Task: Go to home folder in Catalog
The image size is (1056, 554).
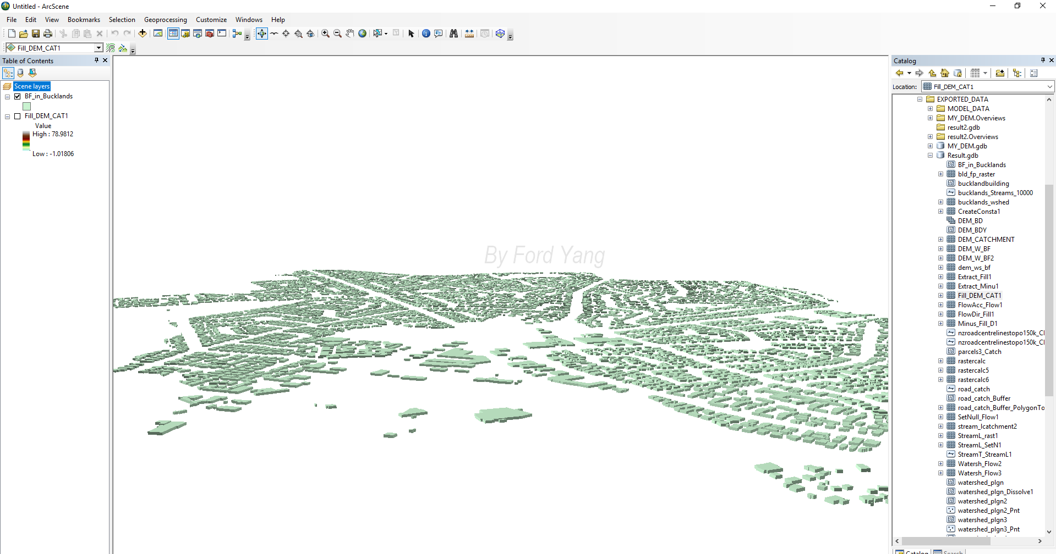Action: (x=945, y=73)
